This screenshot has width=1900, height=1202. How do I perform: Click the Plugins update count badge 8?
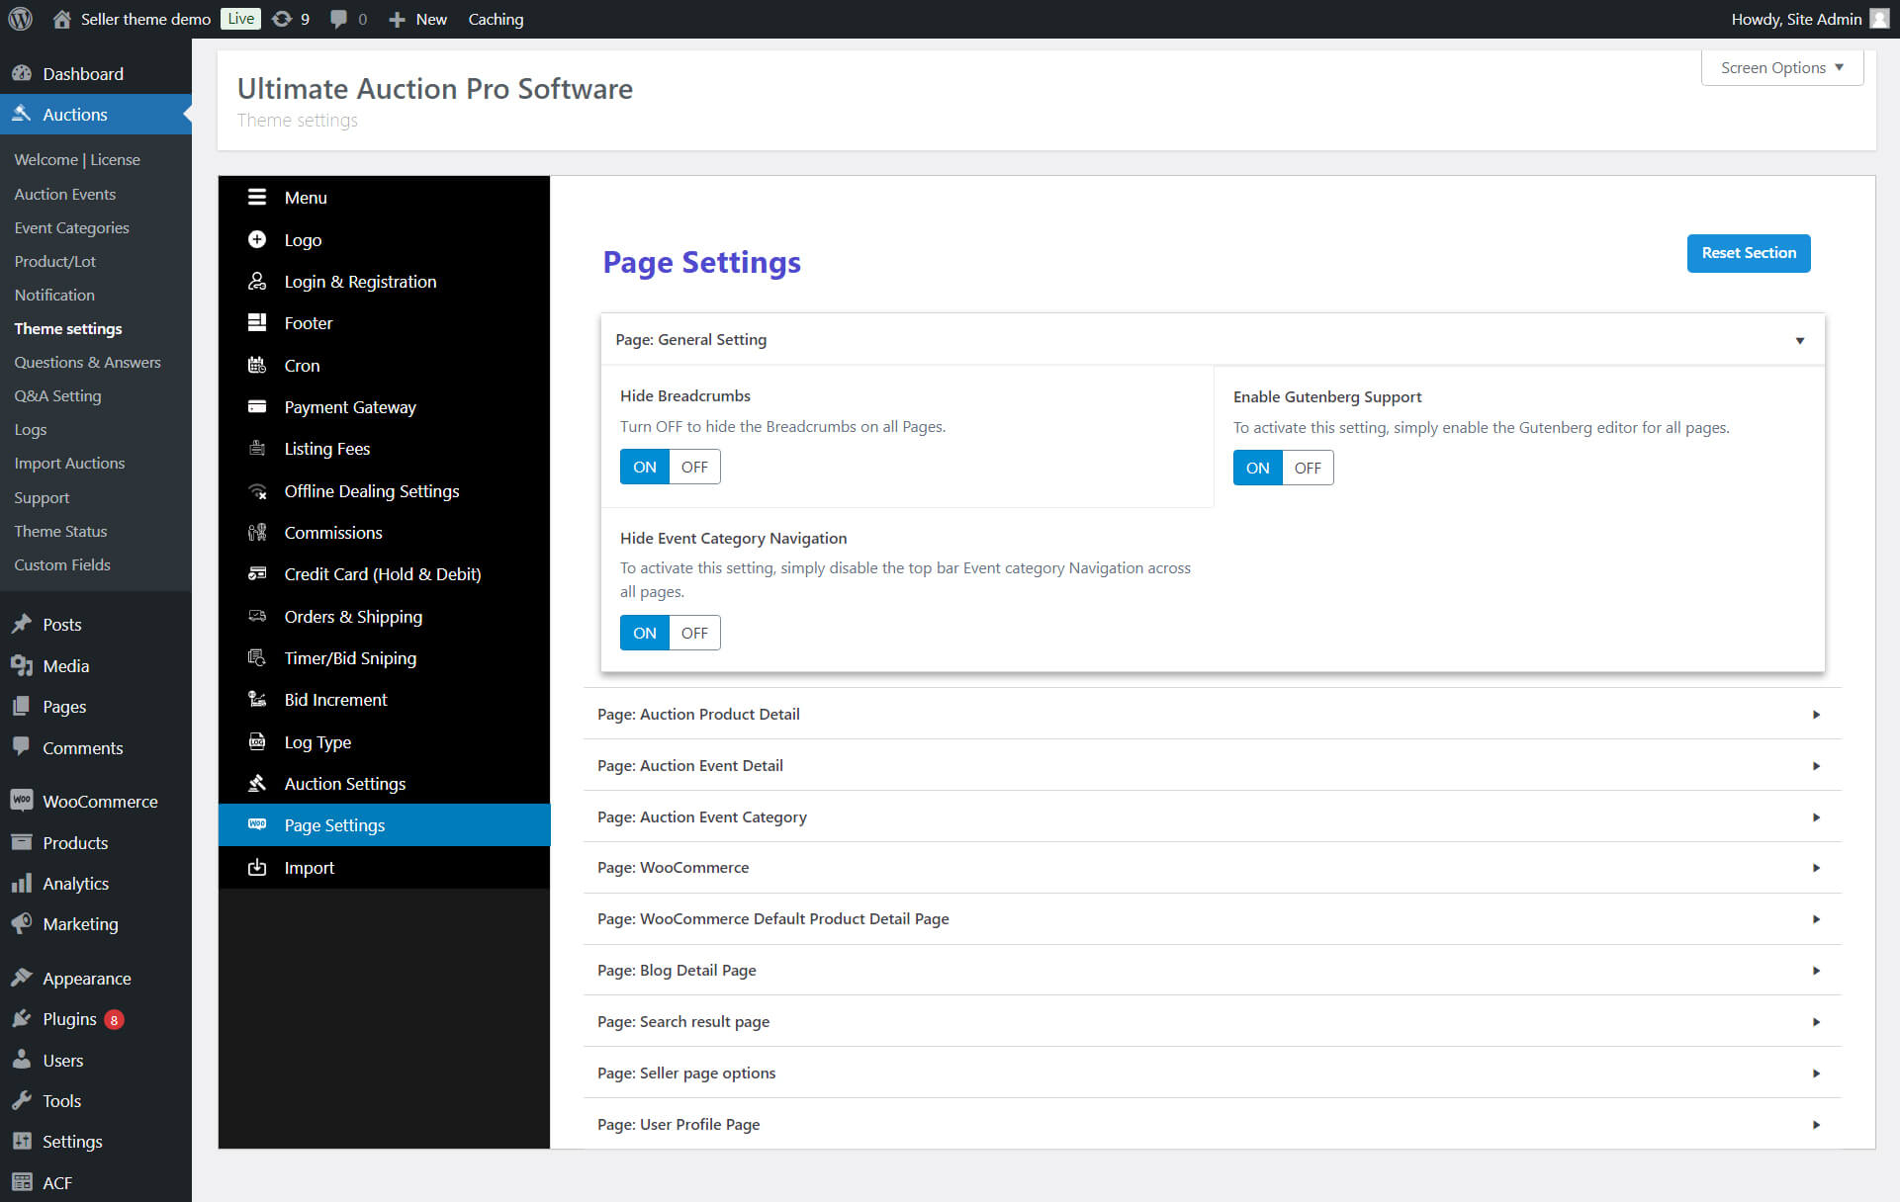(x=114, y=1019)
